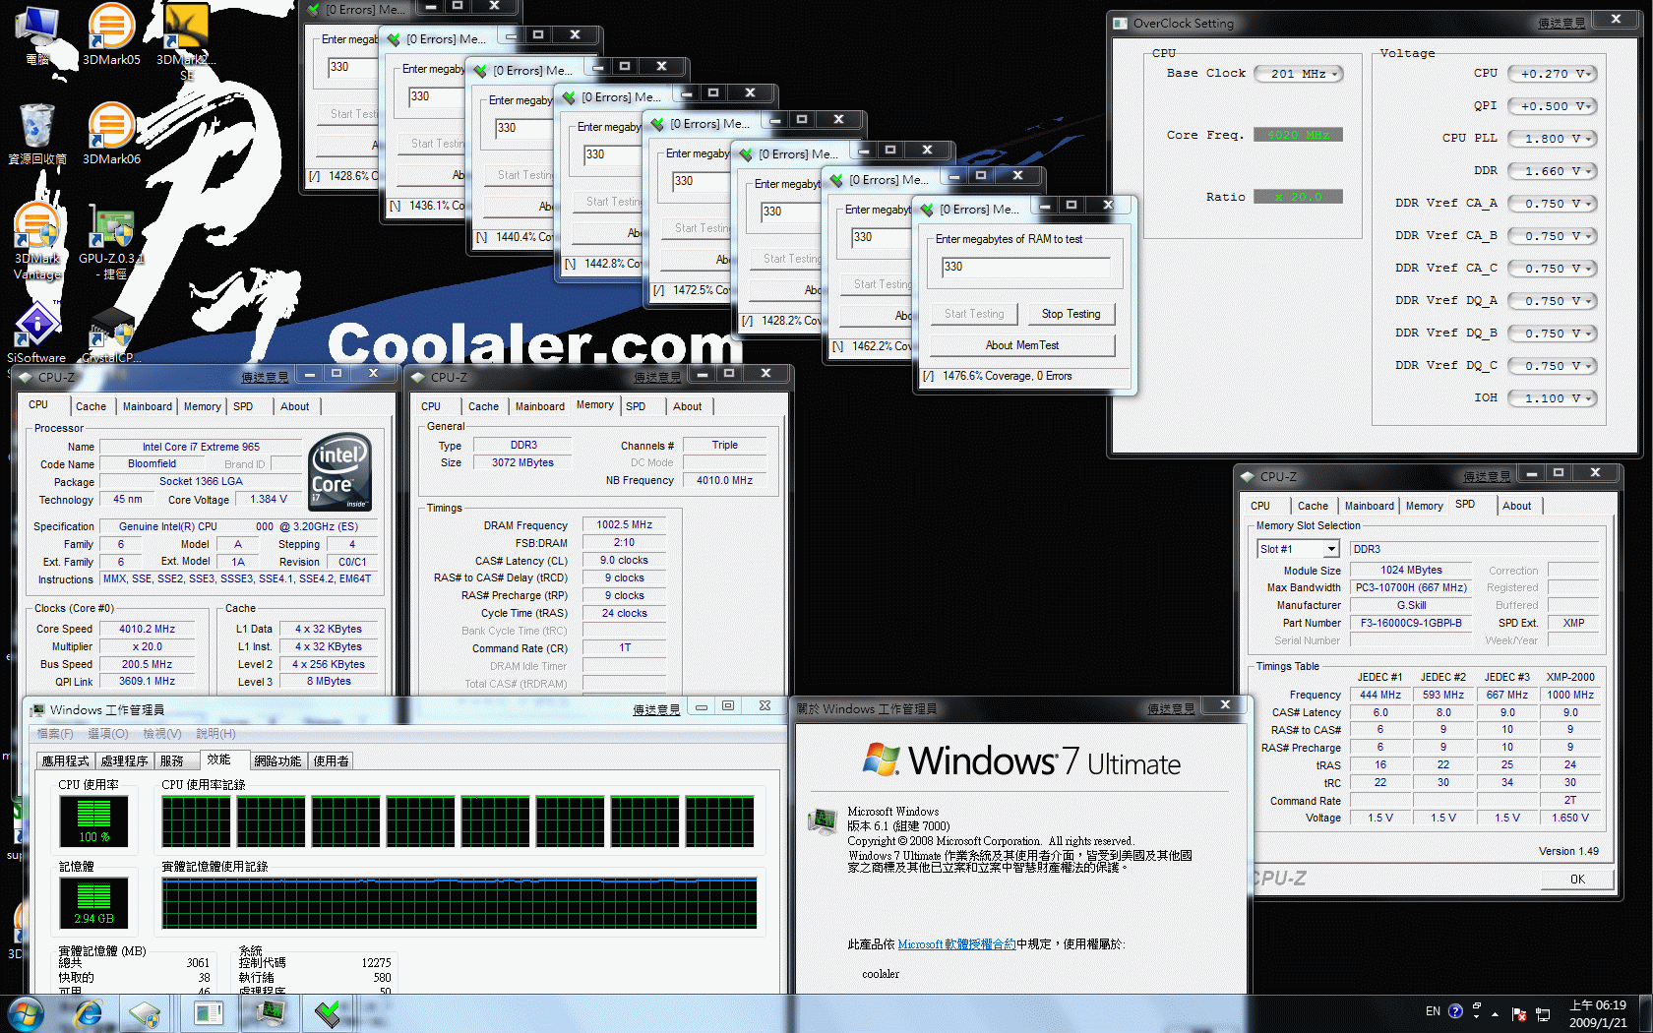
Task: Click 傳送意見 link in OverClock Setting title bar
Action: pyautogui.click(x=1561, y=23)
